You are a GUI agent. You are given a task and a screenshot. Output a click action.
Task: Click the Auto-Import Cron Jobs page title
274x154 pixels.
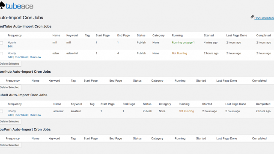click(x=21, y=18)
